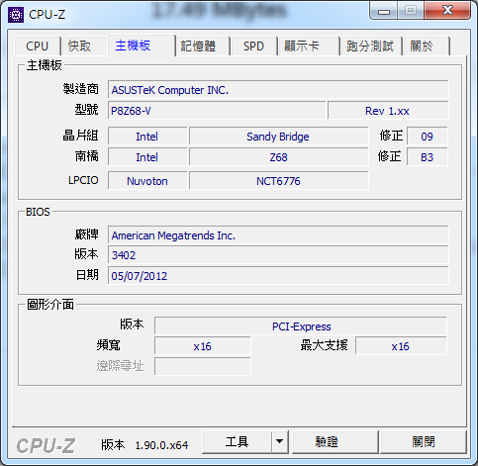Click the BIOS version 3402 field
Screen dimensions: 478x466
pos(278,255)
